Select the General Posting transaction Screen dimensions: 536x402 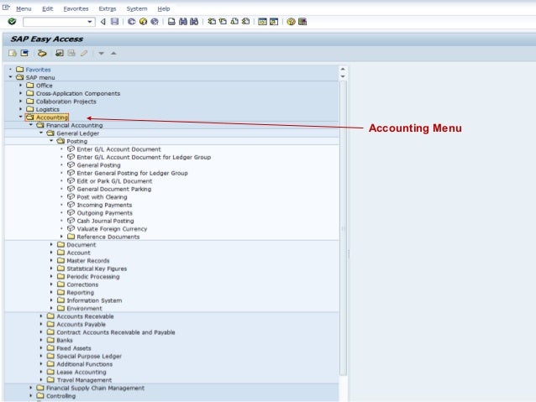click(98, 165)
